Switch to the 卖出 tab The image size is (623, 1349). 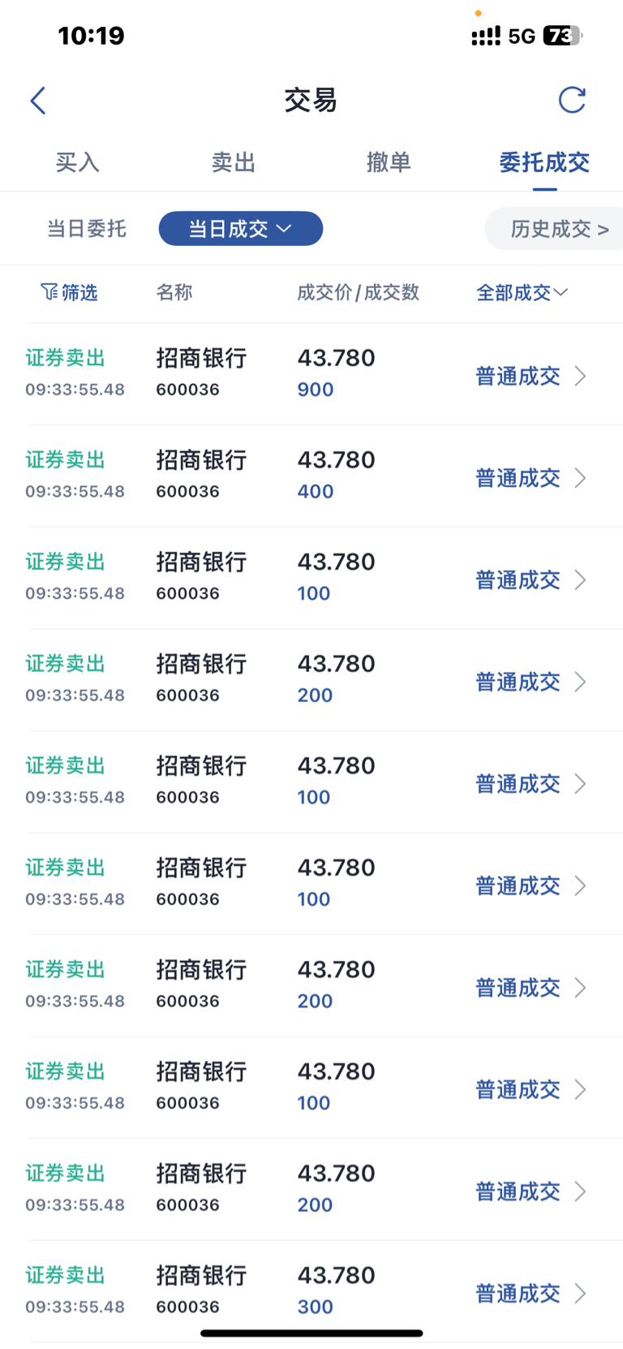[234, 162]
